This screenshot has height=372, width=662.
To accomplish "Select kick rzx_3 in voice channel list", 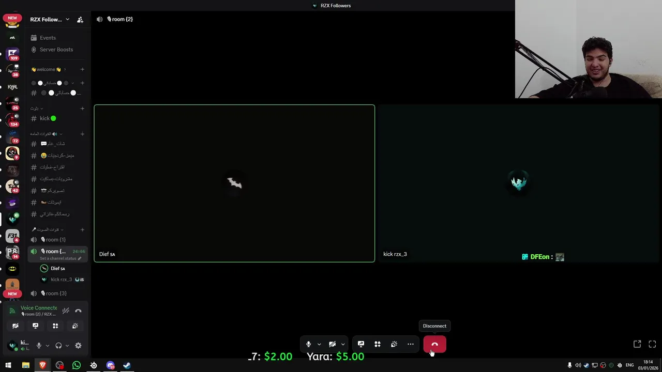I will point(63,280).
